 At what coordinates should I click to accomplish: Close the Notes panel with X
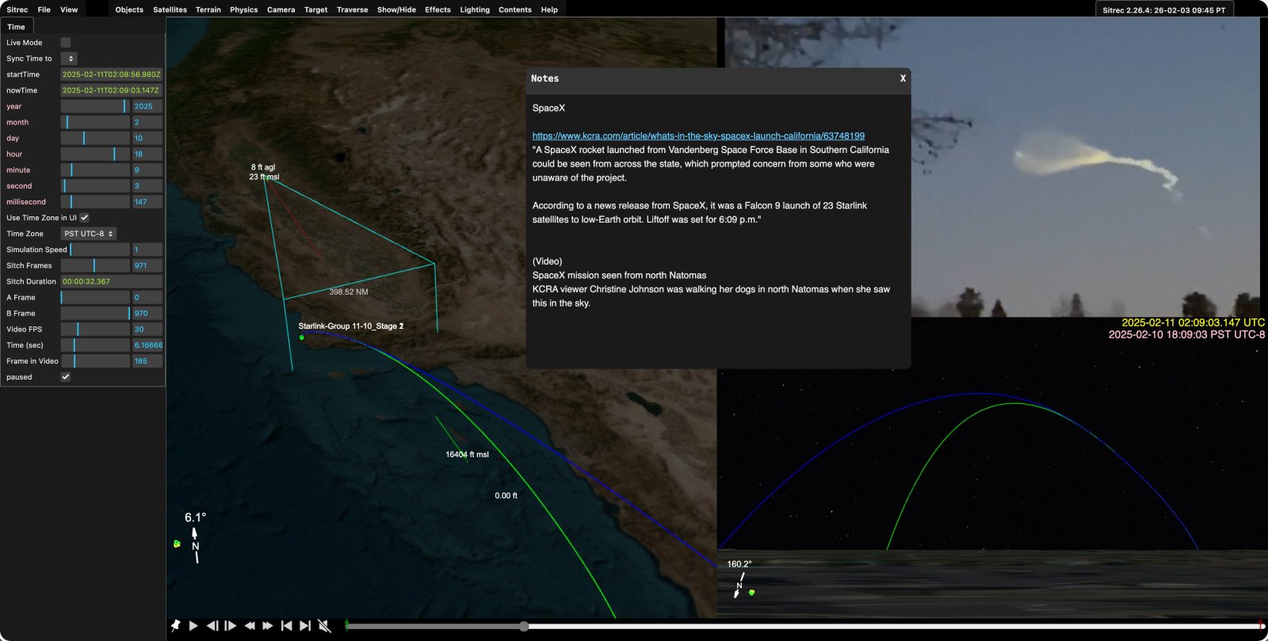click(903, 78)
